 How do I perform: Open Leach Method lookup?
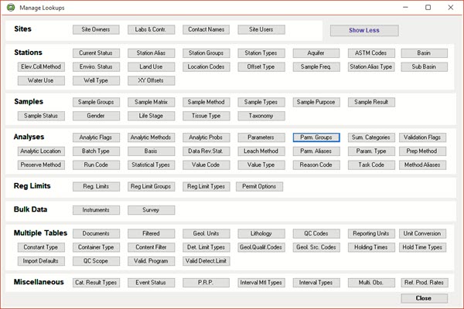[261, 151]
